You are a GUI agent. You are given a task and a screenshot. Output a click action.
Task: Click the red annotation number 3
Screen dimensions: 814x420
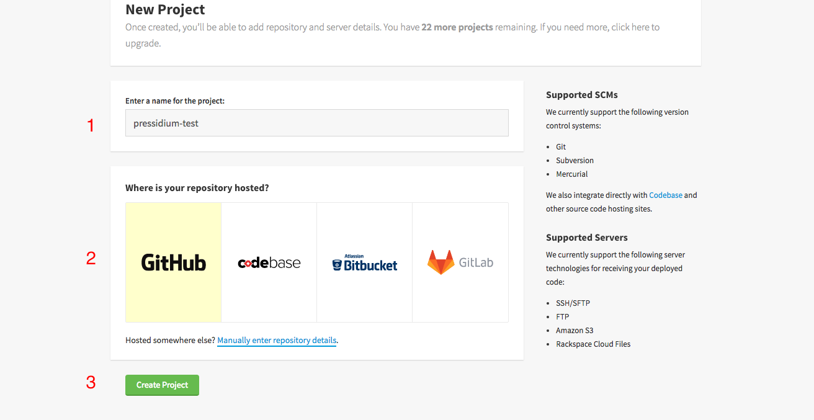point(91,383)
